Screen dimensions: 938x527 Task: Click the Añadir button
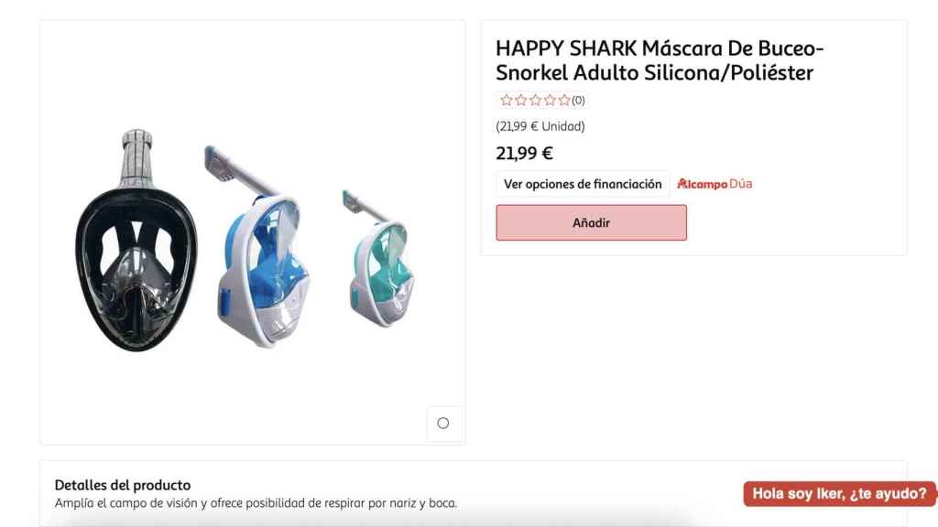[x=591, y=222]
